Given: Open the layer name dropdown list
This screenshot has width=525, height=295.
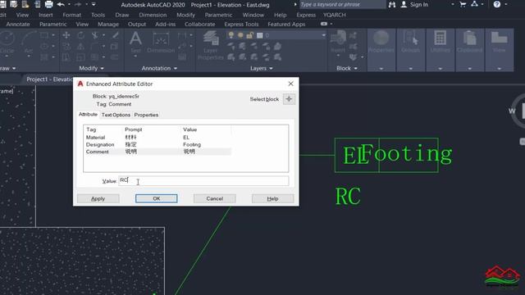Looking at the screenshot, I should pos(323,35).
